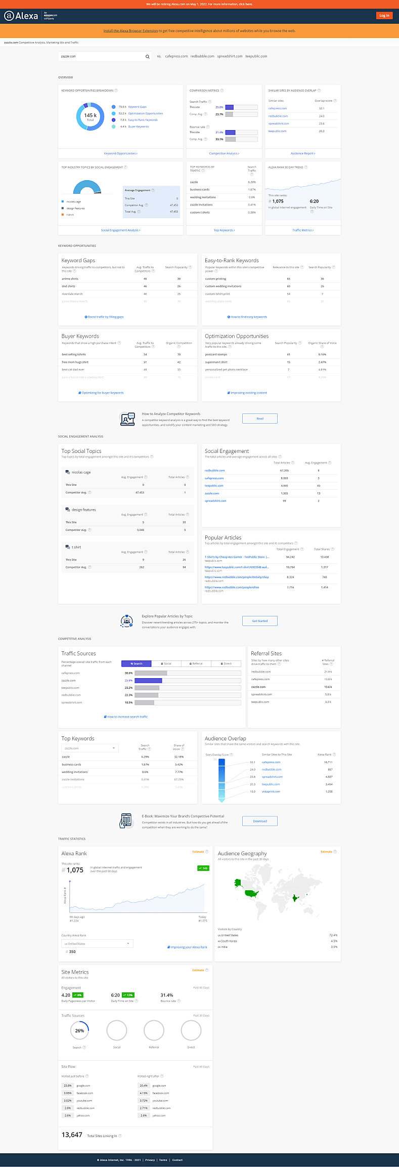Click help icon beside Popular Articles description
399x1167 pixels.
(296, 543)
